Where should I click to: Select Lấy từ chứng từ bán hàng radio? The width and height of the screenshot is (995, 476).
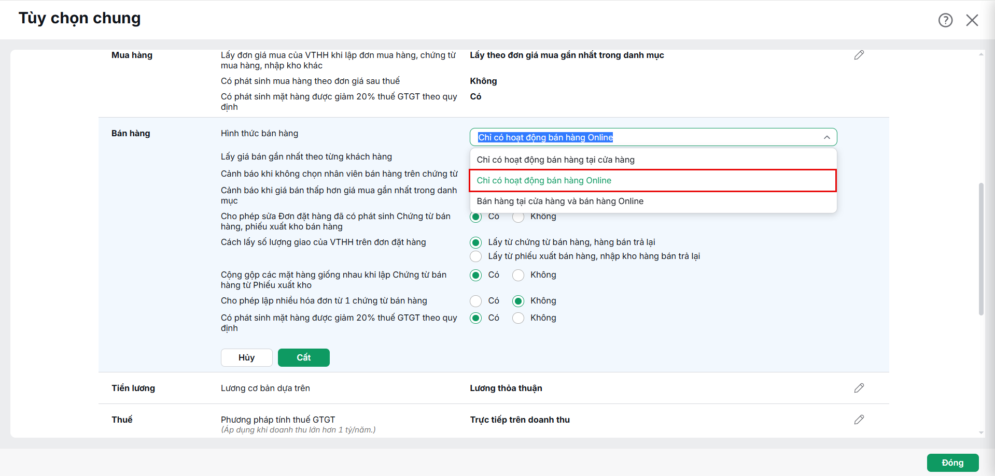(475, 242)
